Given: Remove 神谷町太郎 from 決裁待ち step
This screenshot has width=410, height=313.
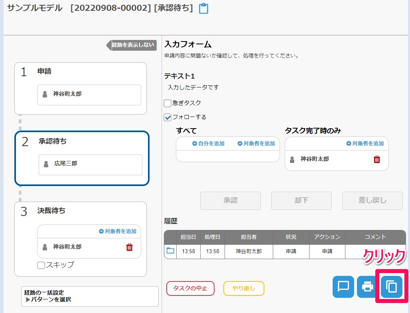Looking at the screenshot, I should coord(129,247).
